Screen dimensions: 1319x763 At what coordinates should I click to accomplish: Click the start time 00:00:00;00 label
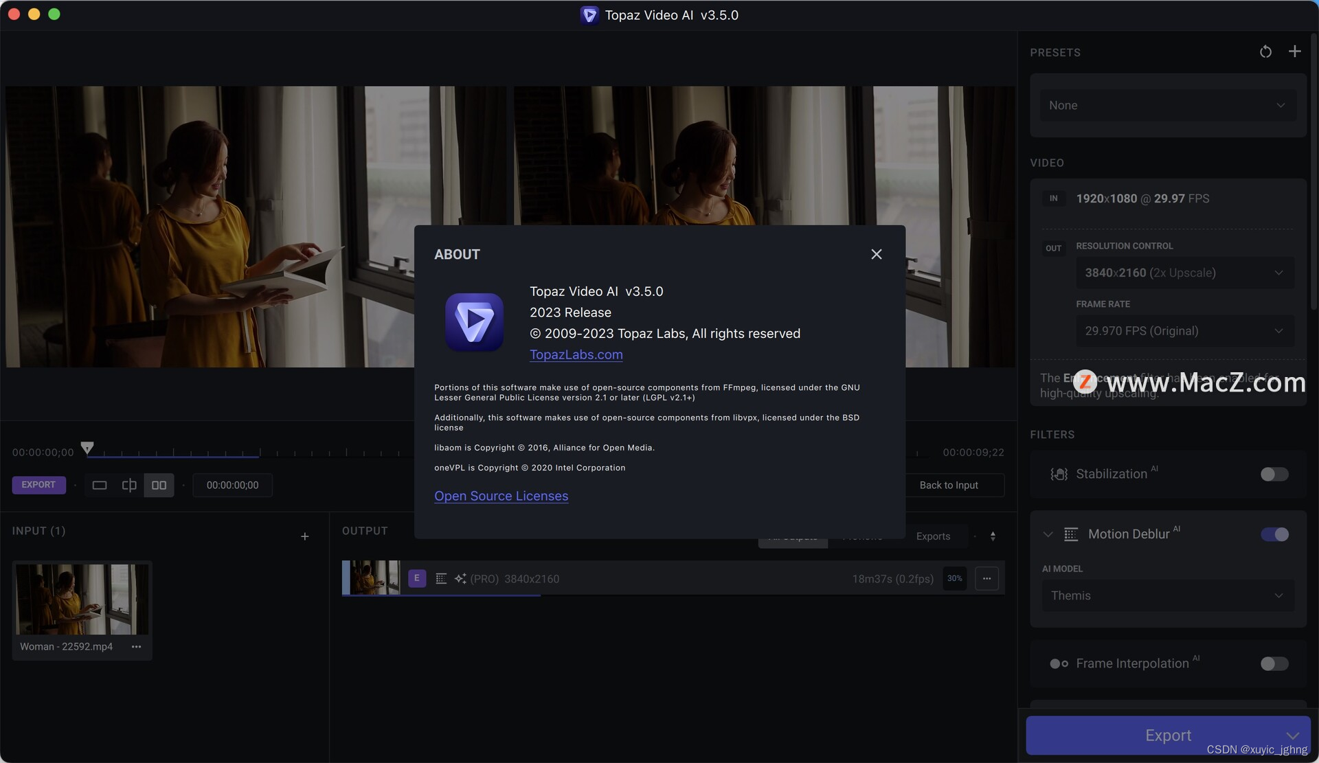[43, 453]
